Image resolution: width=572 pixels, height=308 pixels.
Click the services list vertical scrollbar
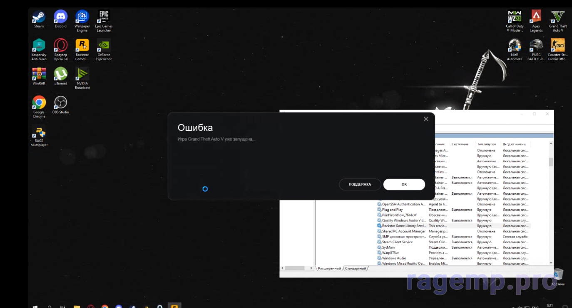(551, 203)
